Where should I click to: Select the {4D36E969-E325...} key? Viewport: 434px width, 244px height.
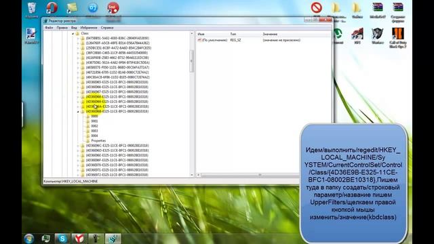click(117, 102)
